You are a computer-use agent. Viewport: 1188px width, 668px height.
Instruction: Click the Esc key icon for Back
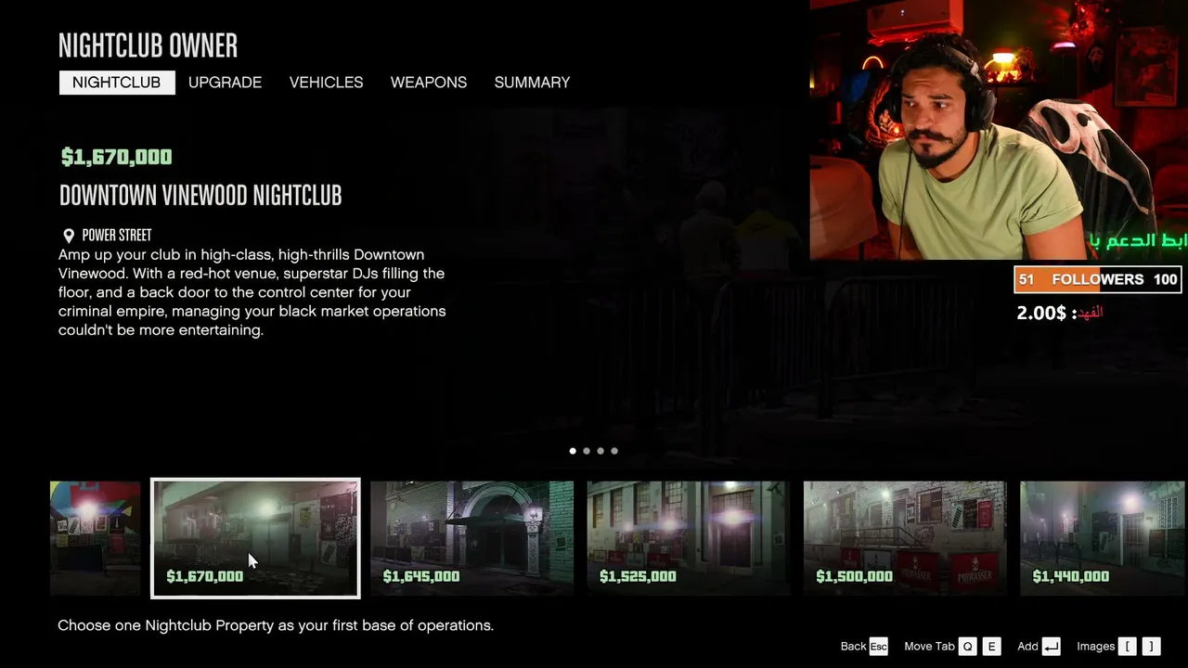pyautogui.click(x=878, y=647)
